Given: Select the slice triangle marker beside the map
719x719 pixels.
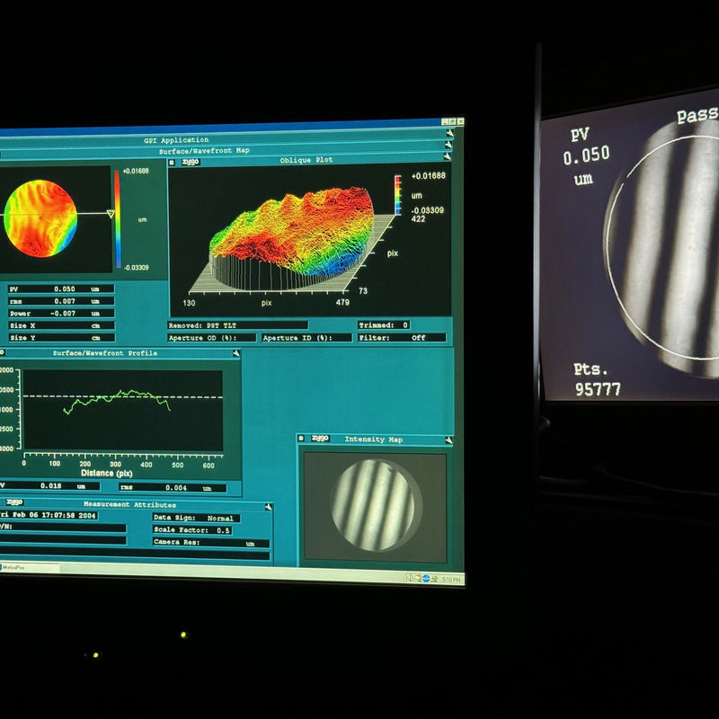Looking at the screenshot, I should [x=111, y=214].
